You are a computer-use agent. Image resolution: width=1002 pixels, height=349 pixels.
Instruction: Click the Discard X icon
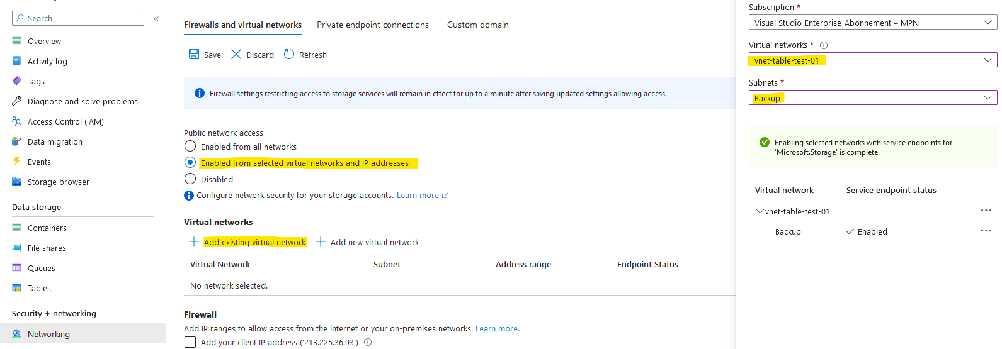tap(236, 55)
